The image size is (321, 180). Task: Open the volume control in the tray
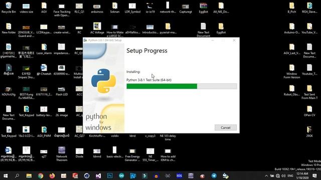(x=283, y=175)
